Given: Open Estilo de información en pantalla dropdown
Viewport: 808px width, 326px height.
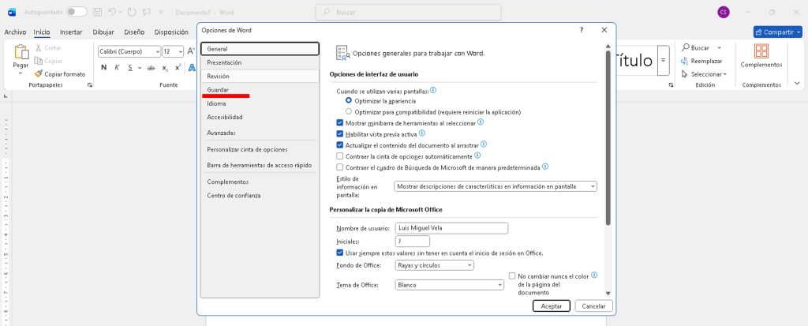Looking at the screenshot, I should (x=495, y=186).
